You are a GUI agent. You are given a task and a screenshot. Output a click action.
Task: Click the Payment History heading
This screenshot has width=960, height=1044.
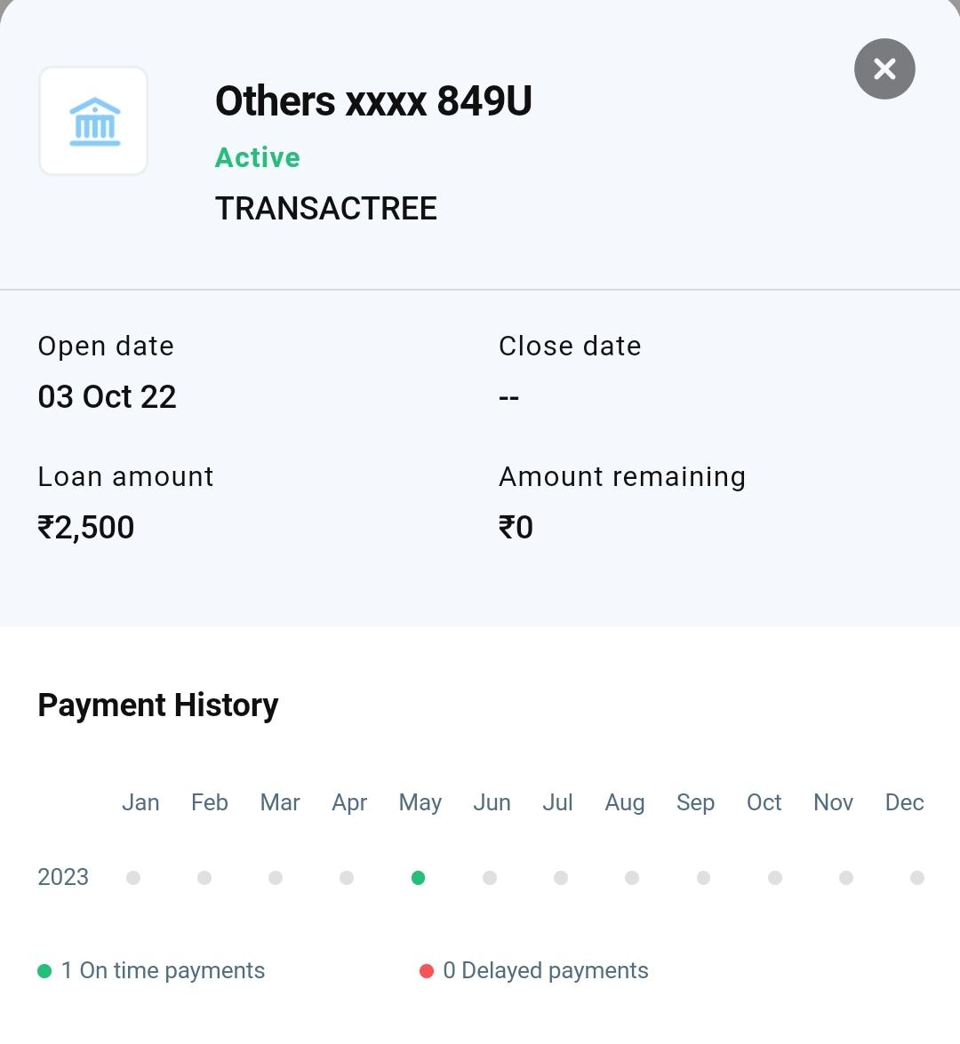(x=158, y=705)
